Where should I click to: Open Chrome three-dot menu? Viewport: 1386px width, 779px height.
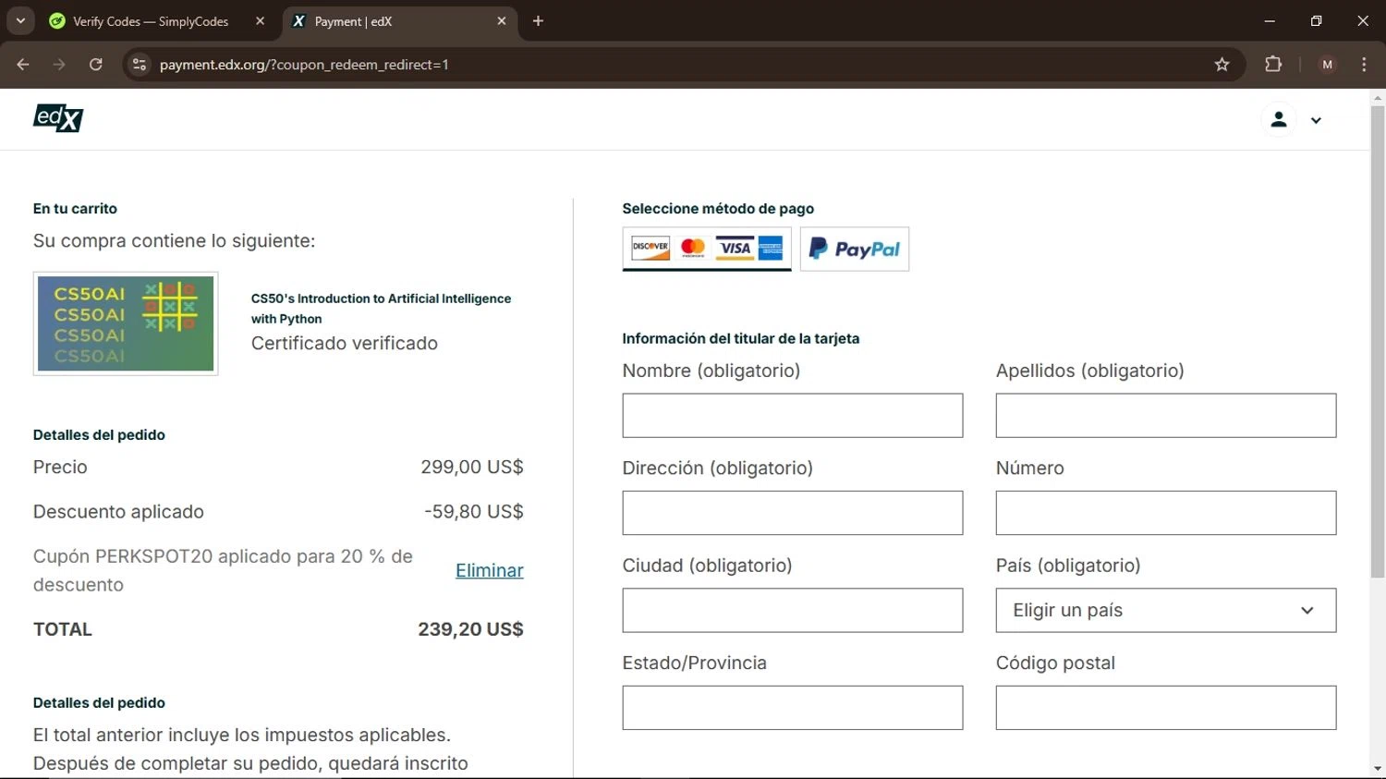(1364, 65)
